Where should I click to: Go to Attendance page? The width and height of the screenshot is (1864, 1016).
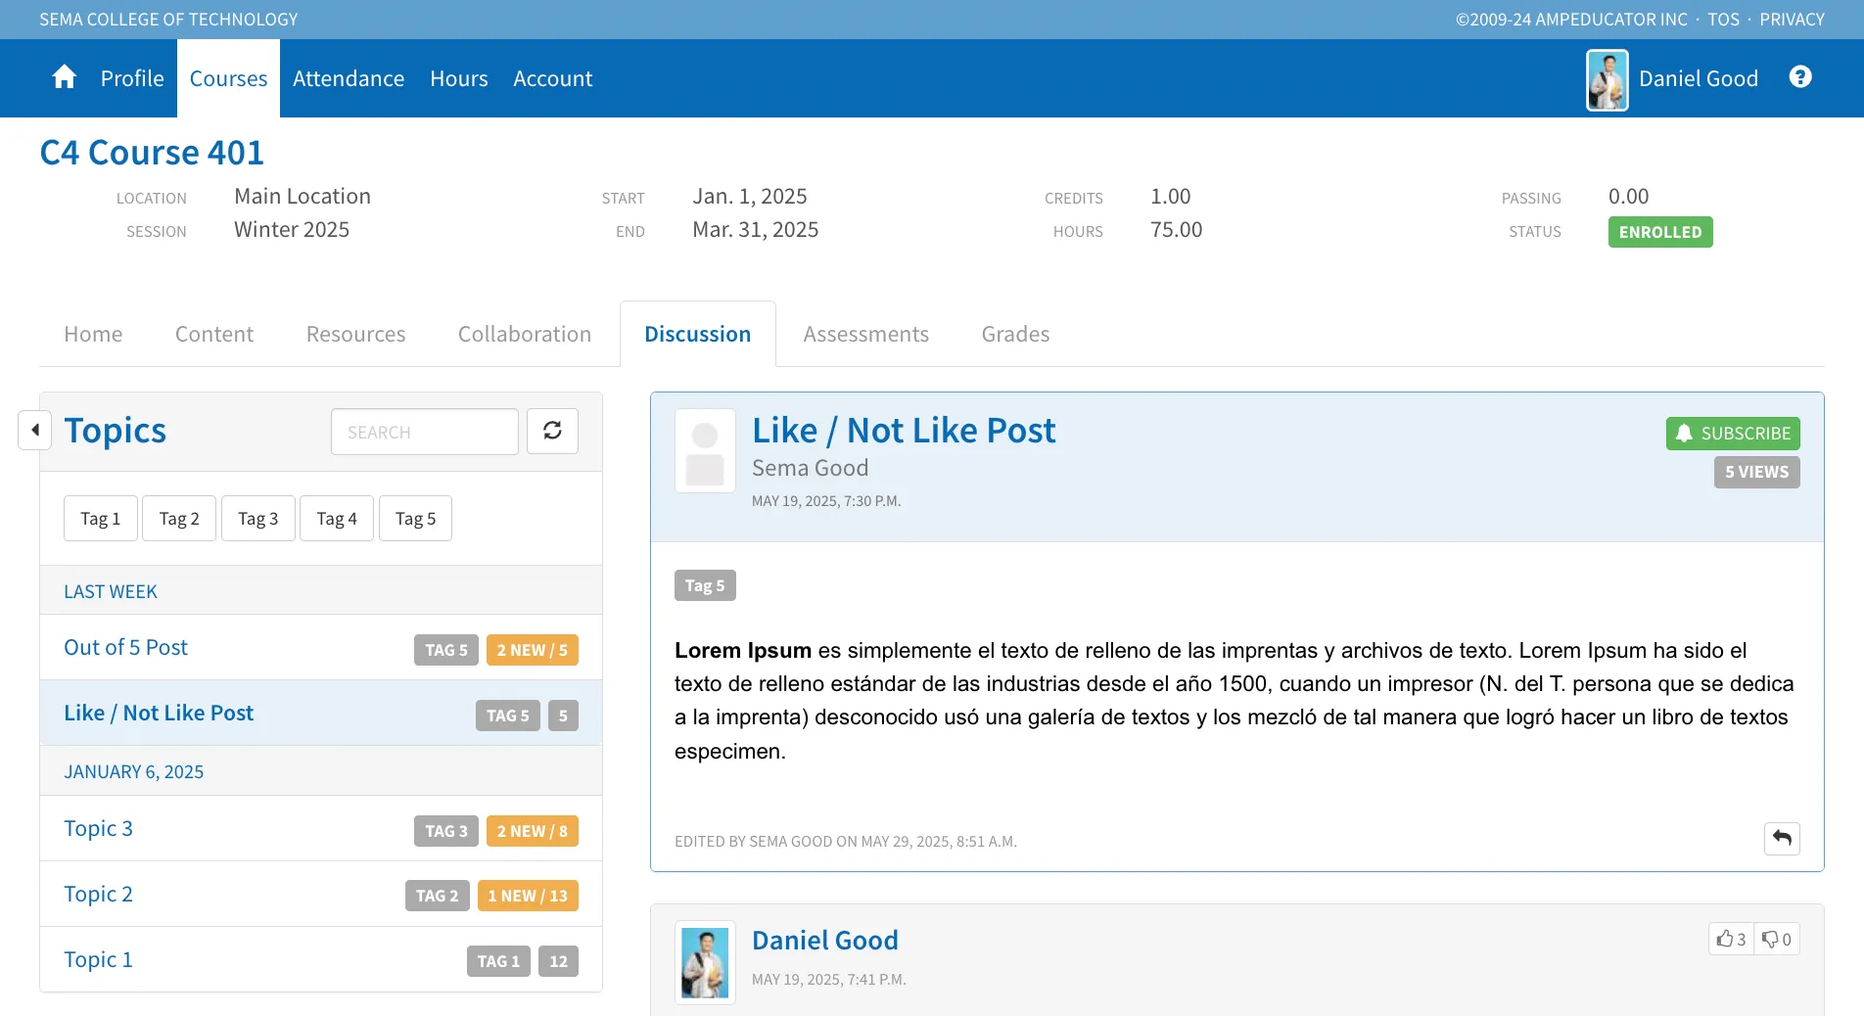[x=349, y=78]
